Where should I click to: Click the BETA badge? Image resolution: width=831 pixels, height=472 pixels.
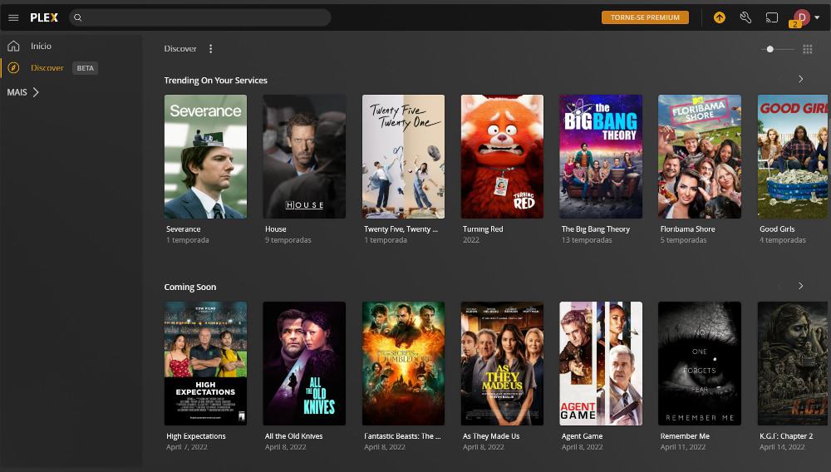[x=85, y=68]
